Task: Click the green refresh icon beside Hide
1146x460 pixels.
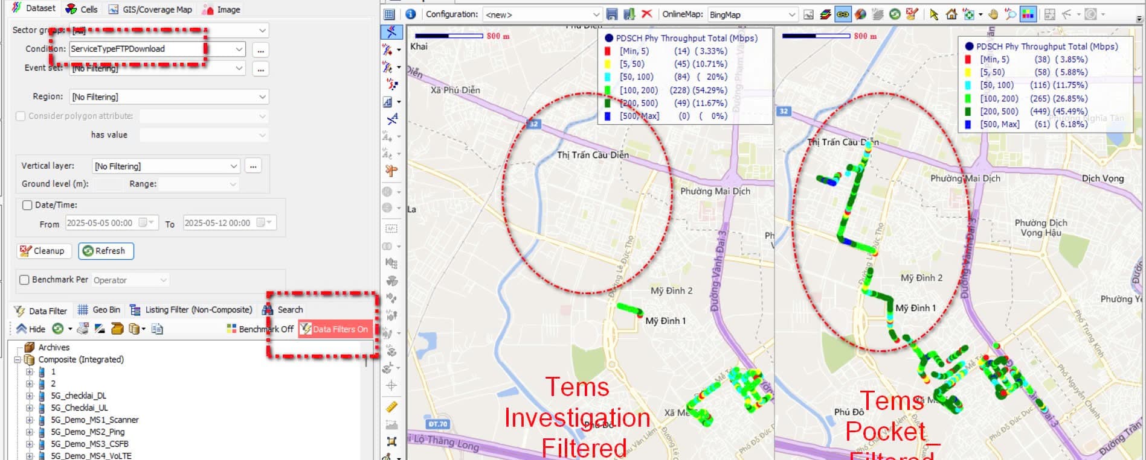Action: pyautogui.click(x=58, y=329)
